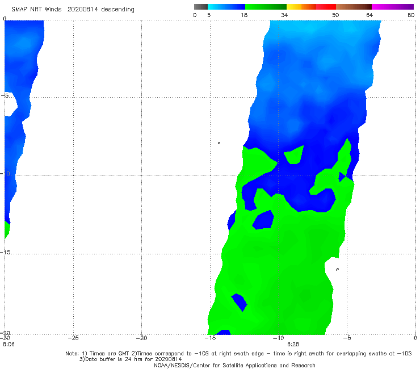Screen dimensions: 420x369
Task: Click the magenta-purple segment of the color bar
Action: 393,7
